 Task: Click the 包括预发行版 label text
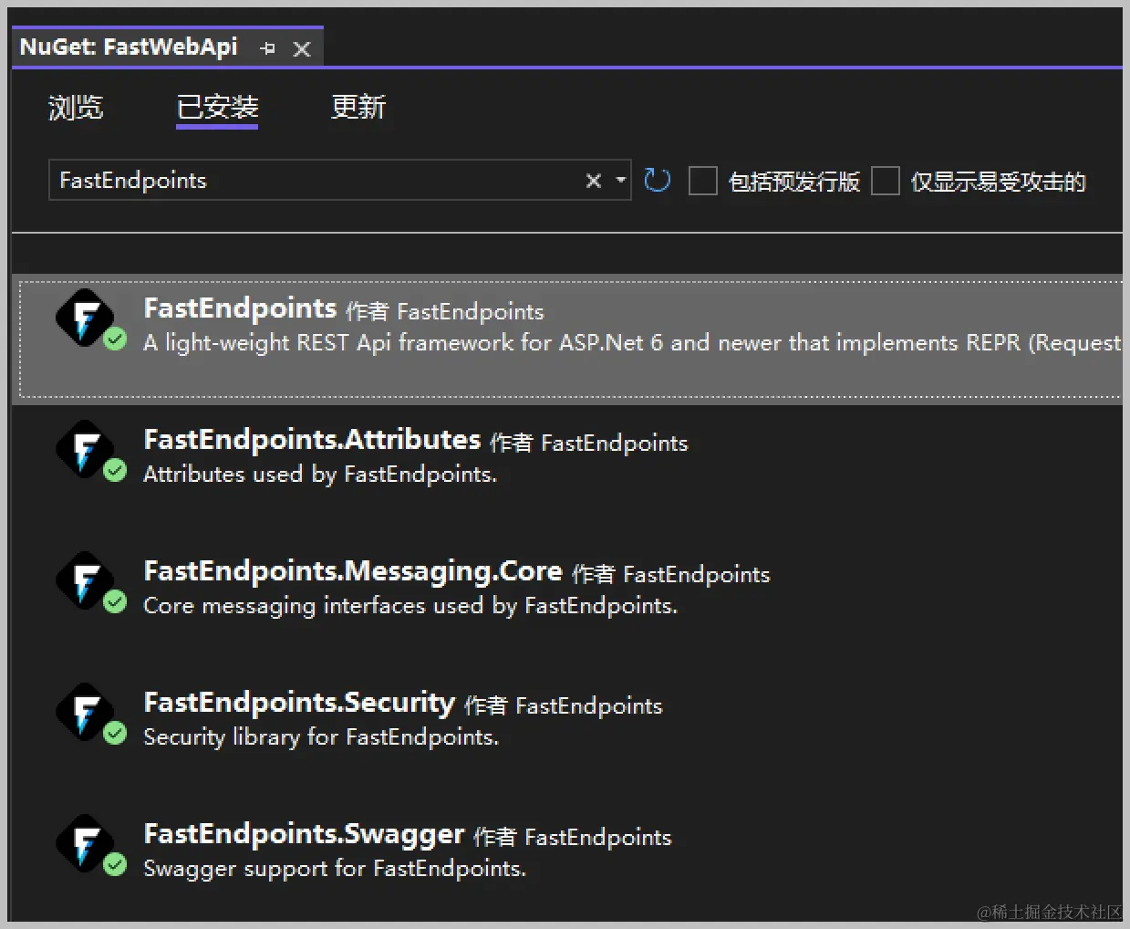point(794,182)
